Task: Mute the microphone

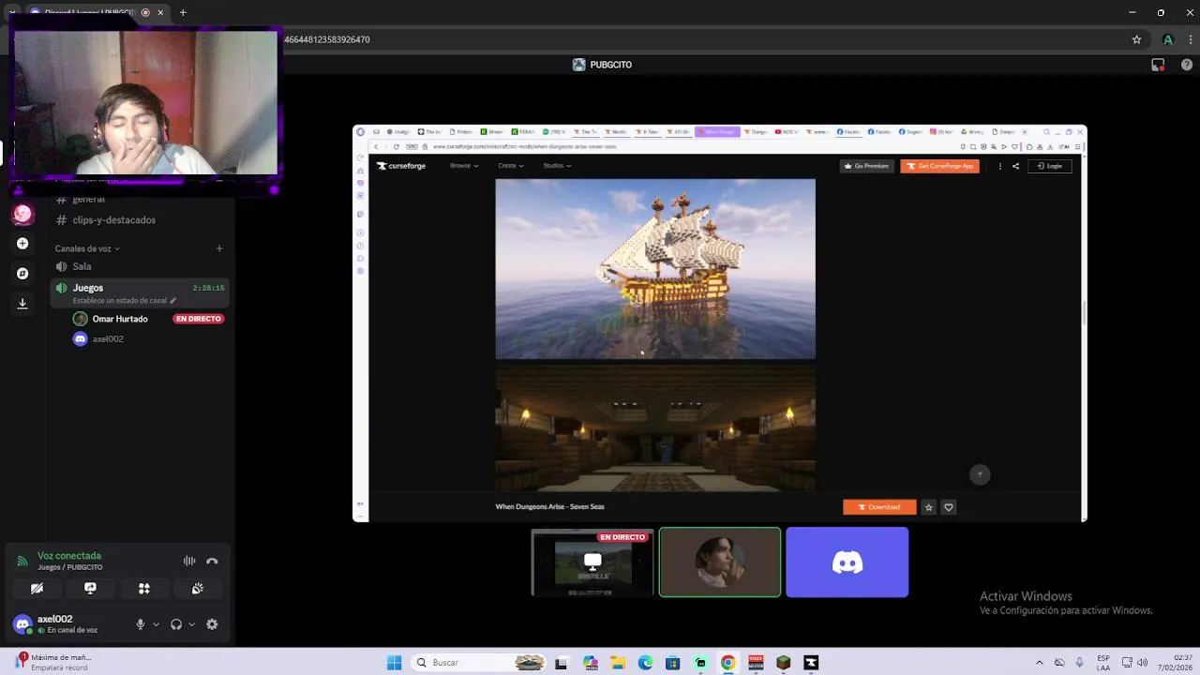Action: pyautogui.click(x=141, y=624)
